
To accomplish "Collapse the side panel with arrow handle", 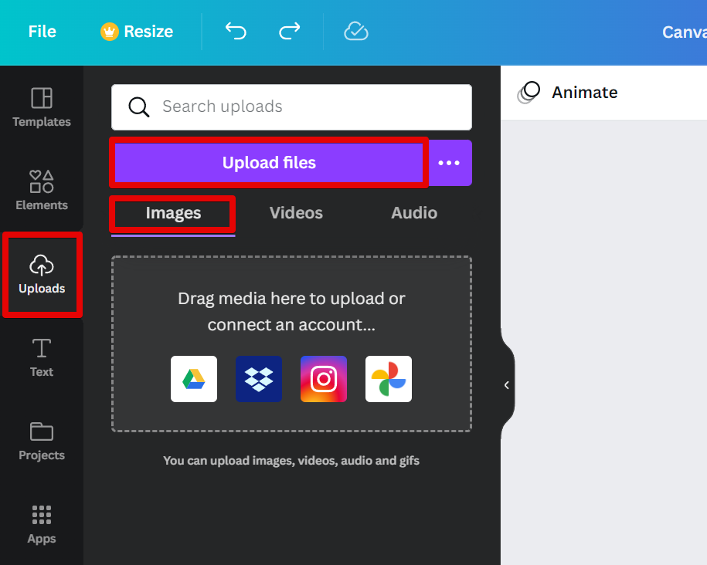I will coord(507,385).
